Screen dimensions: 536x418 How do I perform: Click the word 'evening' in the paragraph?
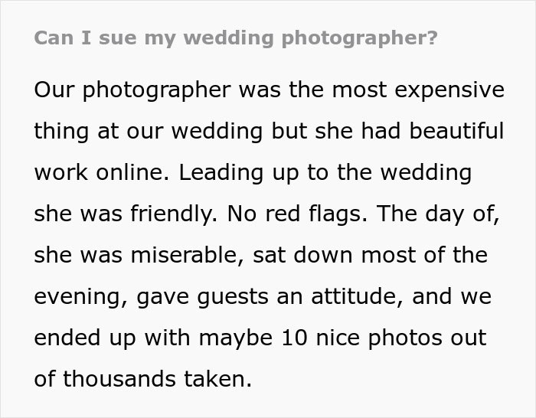[77, 296]
